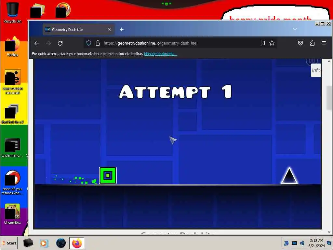Click the black triangle spike obstacle
The image size is (333, 250).
click(289, 176)
